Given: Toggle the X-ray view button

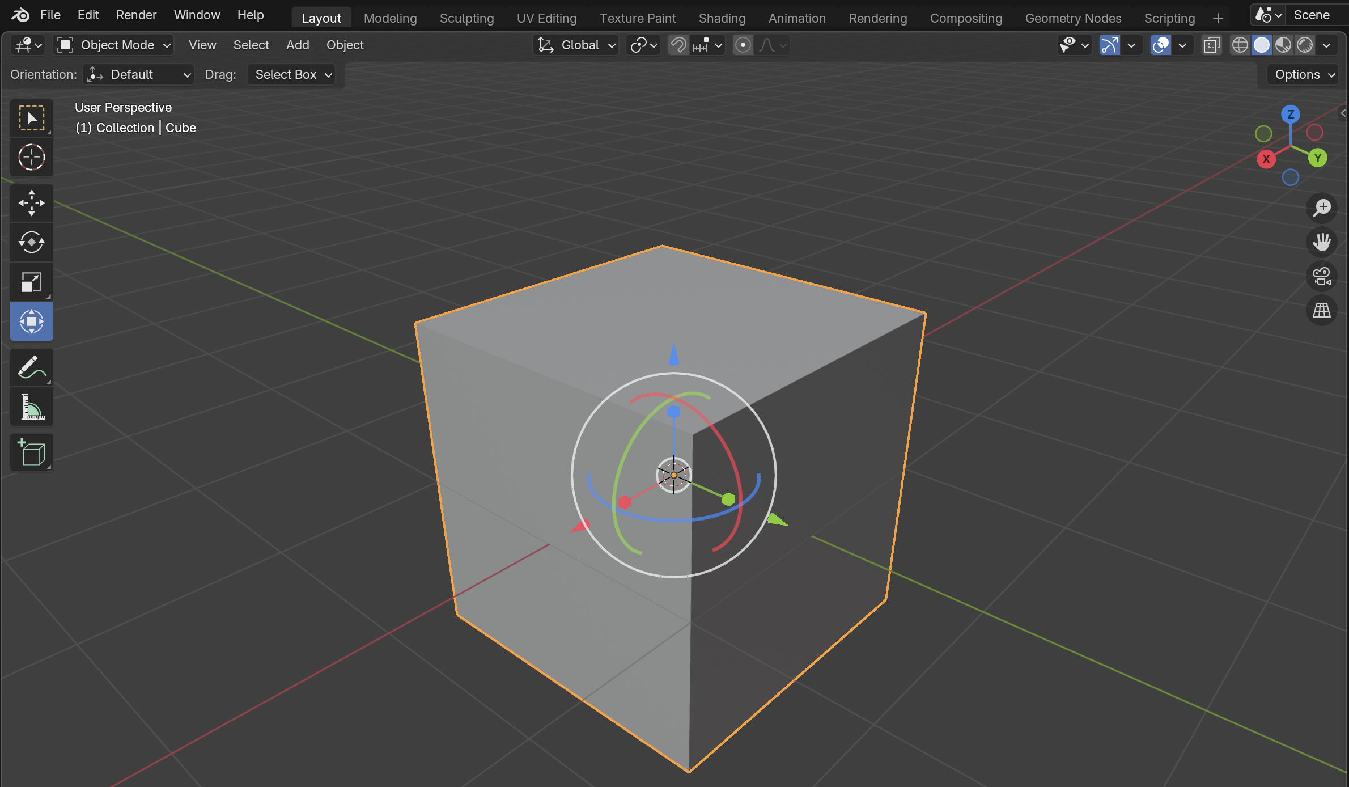Looking at the screenshot, I should tap(1211, 45).
